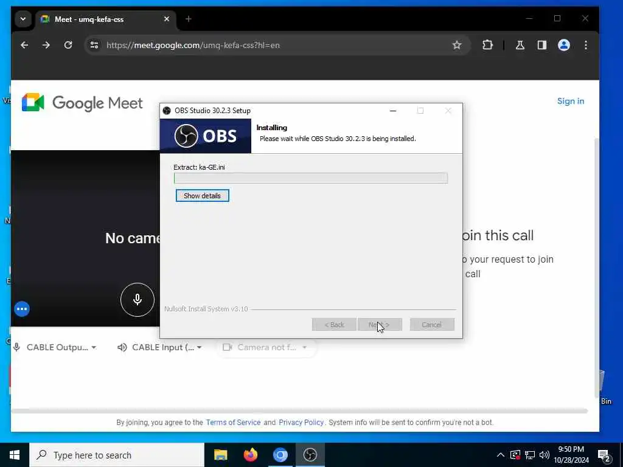Open the Chrome extensions puzzle icon
Viewport: 623px width, 467px height.
click(x=487, y=45)
